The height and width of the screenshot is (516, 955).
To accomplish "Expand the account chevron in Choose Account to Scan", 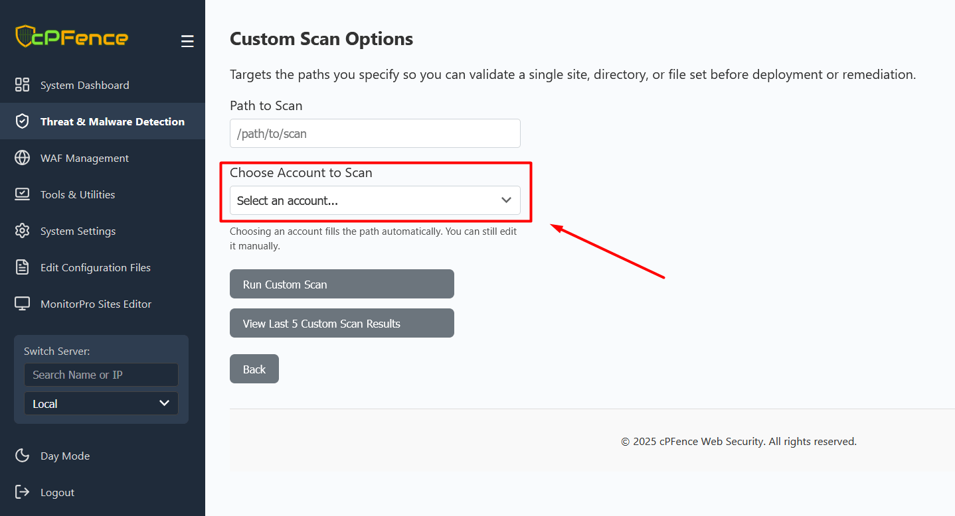I will [x=506, y=200].
